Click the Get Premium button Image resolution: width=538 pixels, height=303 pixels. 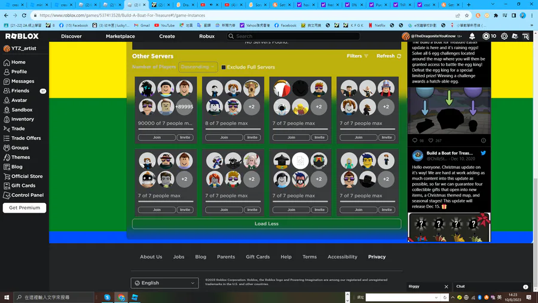25,208
